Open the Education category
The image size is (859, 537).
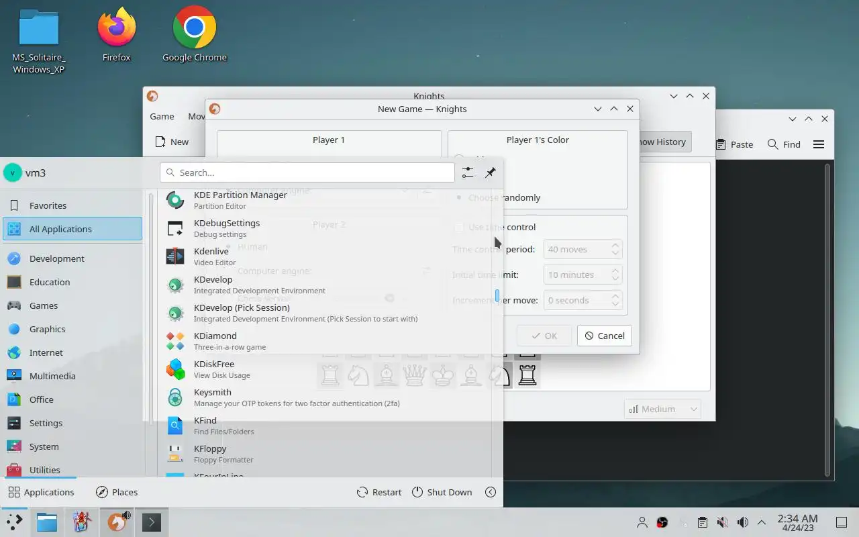pyautogui.click(x=72, y=282)
